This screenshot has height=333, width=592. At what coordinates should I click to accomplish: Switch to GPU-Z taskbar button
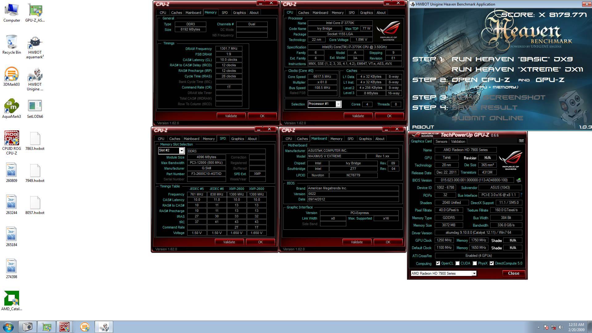(47, 327)
